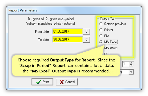Click the Print button

click(42, 82)
